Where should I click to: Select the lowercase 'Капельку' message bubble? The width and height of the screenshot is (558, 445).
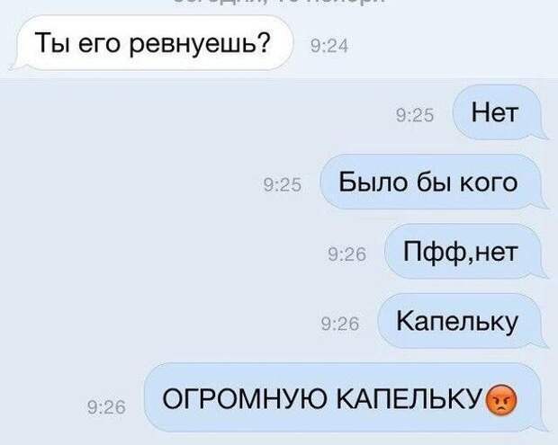coord(463,321)
